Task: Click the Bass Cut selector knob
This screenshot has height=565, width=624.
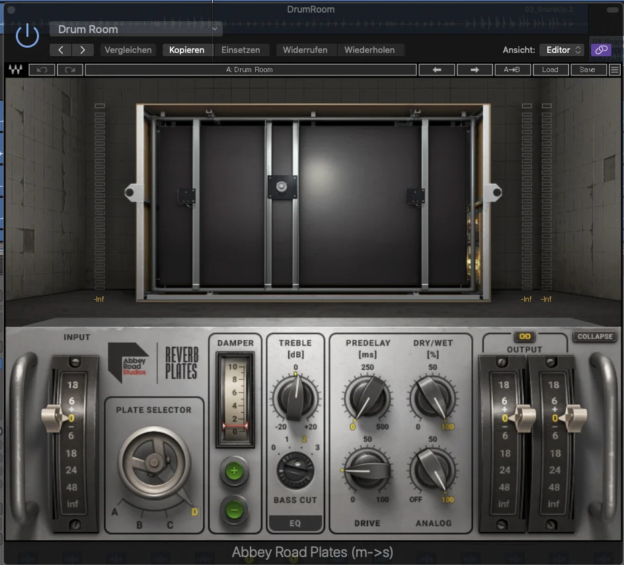Action: pyautogui.click(x=295, y=470)
